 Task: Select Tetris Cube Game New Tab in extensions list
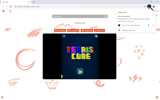131,25
